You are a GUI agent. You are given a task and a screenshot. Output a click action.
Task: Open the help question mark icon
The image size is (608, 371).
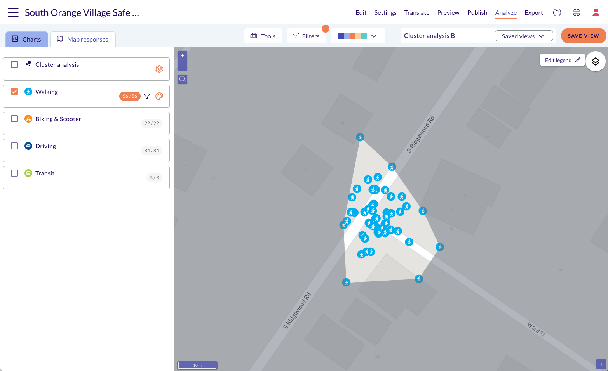click(x=557, y=12)
